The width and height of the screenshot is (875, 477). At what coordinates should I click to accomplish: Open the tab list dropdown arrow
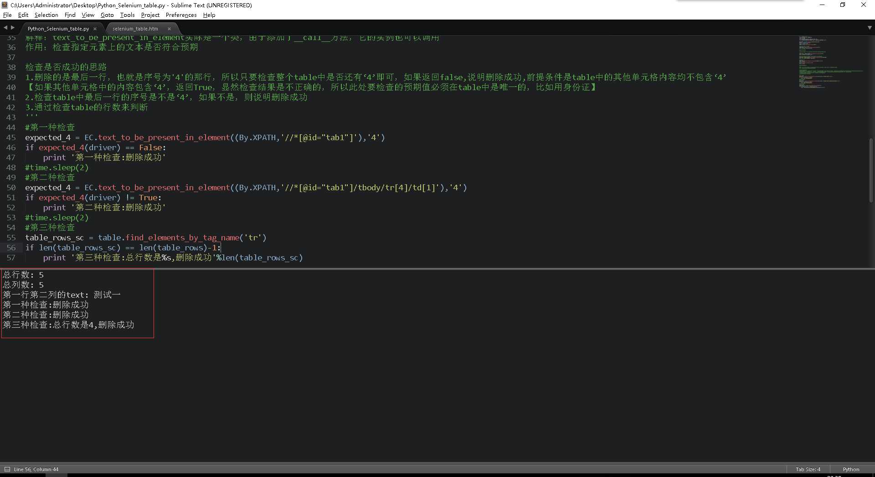(870, 28)
